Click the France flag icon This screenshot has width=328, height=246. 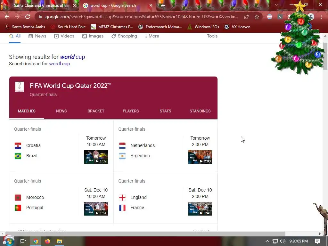(122, 208)
